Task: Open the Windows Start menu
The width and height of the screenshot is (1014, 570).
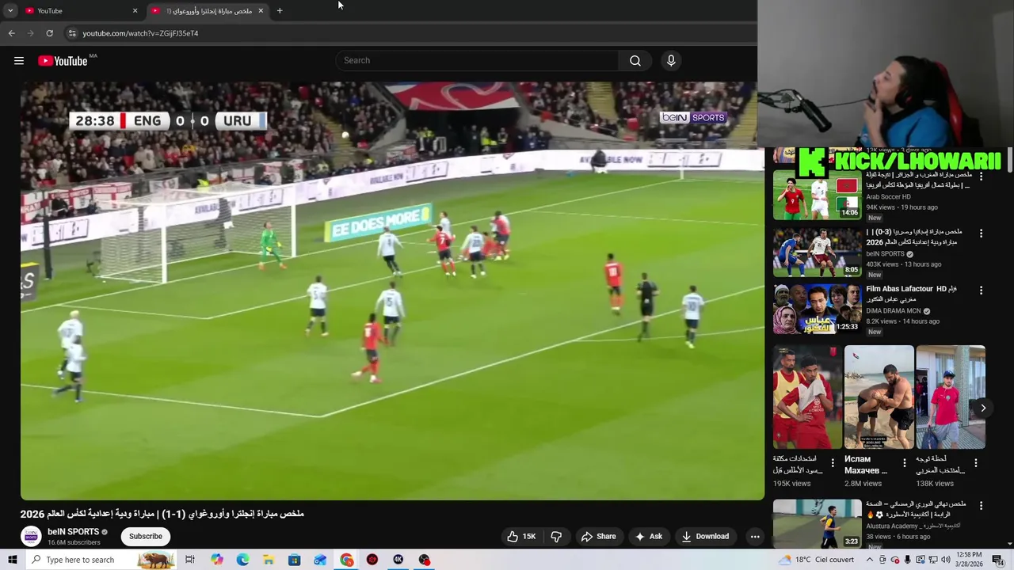Action: click(x=12, y=560)
